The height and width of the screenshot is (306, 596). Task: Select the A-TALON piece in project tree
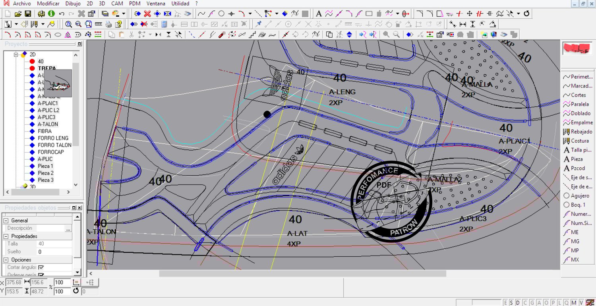(48, 124)
